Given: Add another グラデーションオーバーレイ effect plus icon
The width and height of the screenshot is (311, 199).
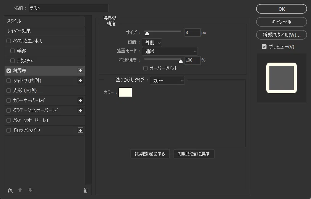Looking at the screenshot, I should coord(81,110).
